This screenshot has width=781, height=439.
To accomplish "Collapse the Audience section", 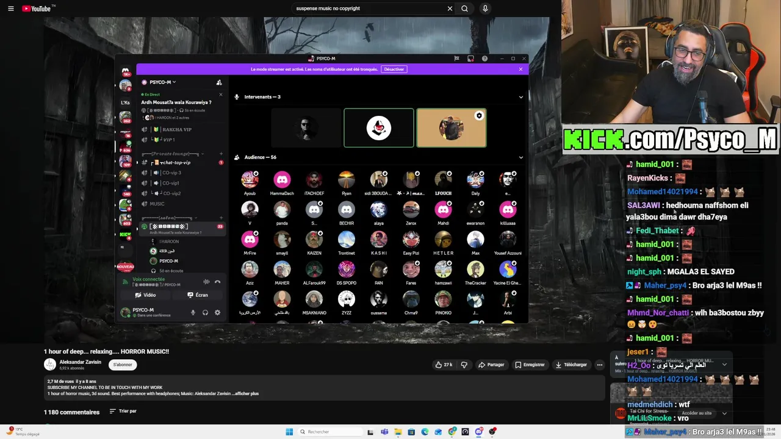I will pos(520,157).
